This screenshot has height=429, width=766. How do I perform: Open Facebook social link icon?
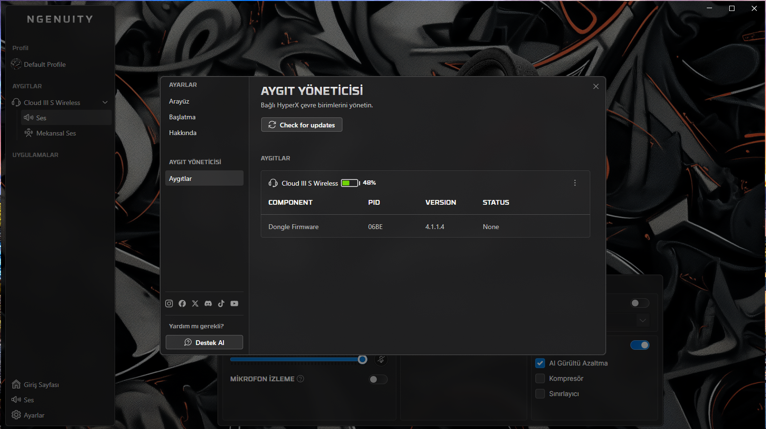pyautogui.click(x=182, y=303)
